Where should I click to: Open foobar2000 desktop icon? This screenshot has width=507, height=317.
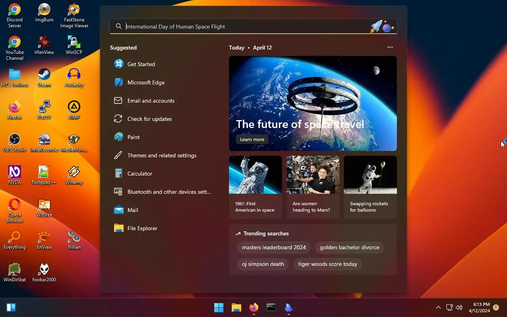44,273
